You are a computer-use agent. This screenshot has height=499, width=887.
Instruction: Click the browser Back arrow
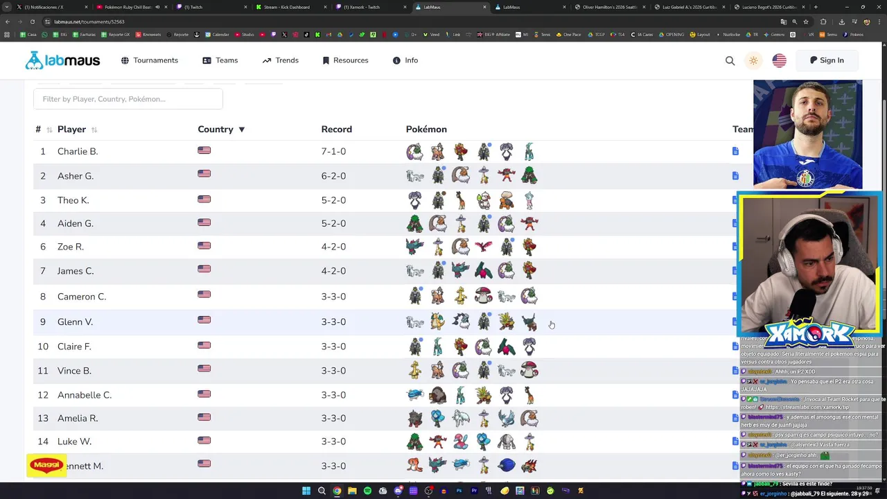pos(8,21)
